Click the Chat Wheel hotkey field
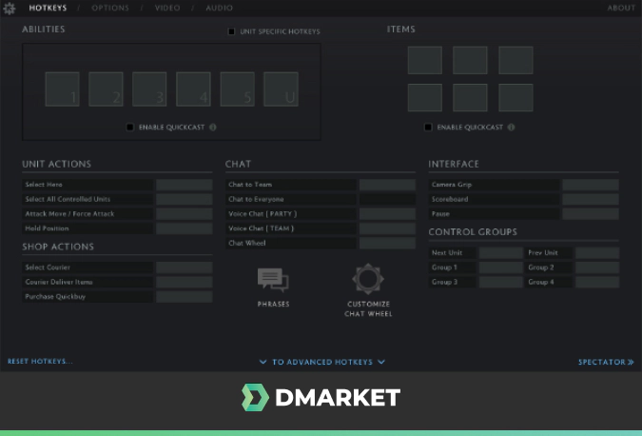The image size is (642, 436). point(387,243)
